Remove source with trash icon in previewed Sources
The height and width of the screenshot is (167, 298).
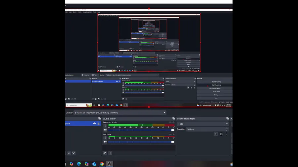[x=96, y=99]
